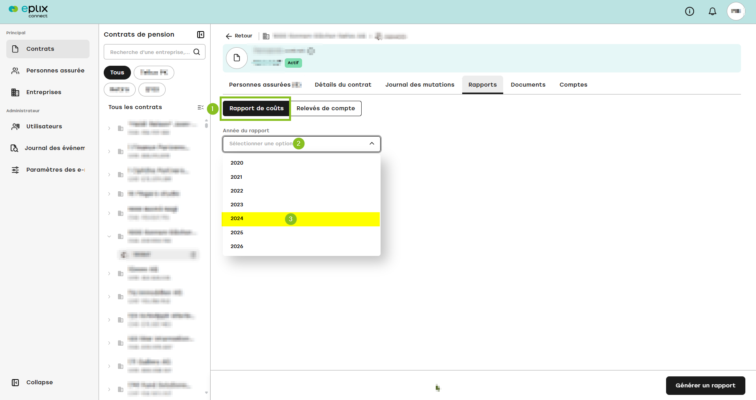The height and width of the screenshot is (400, 756).
Task: Click the search magnifier icon
Action: (x=197, y=52)
